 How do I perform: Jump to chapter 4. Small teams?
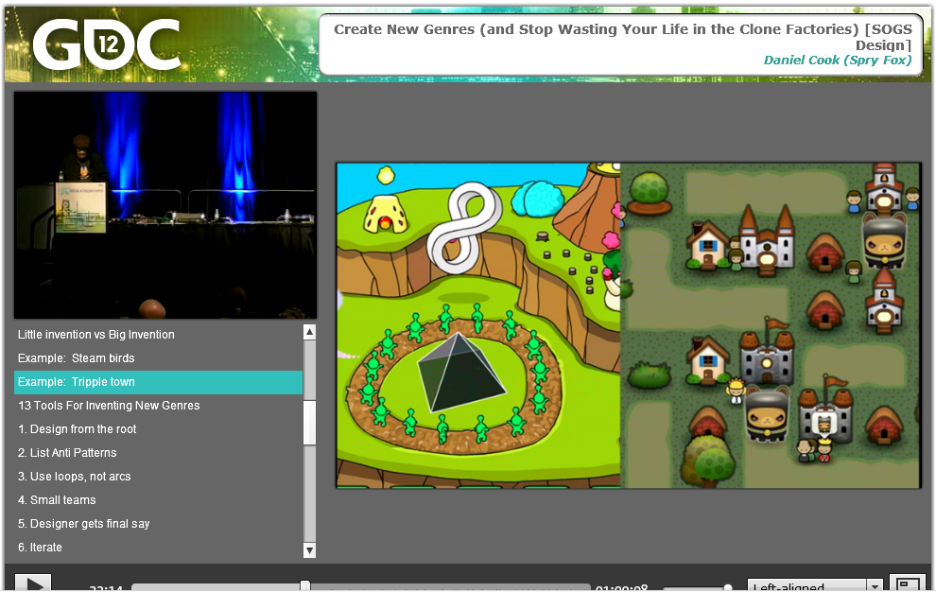pyautogui.click(x=158, y=500)
